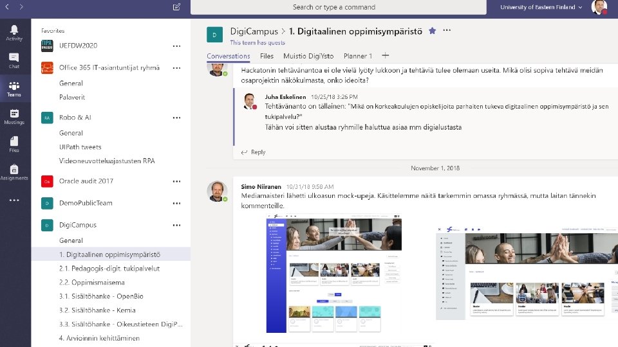Open more options for DemoPublicTeam
Viewport: 618px width, 347px height.
click(x=176, y=204)
